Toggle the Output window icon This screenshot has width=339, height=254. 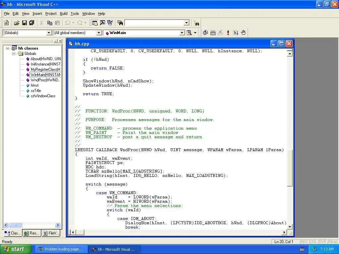click(x=102, y=23)
